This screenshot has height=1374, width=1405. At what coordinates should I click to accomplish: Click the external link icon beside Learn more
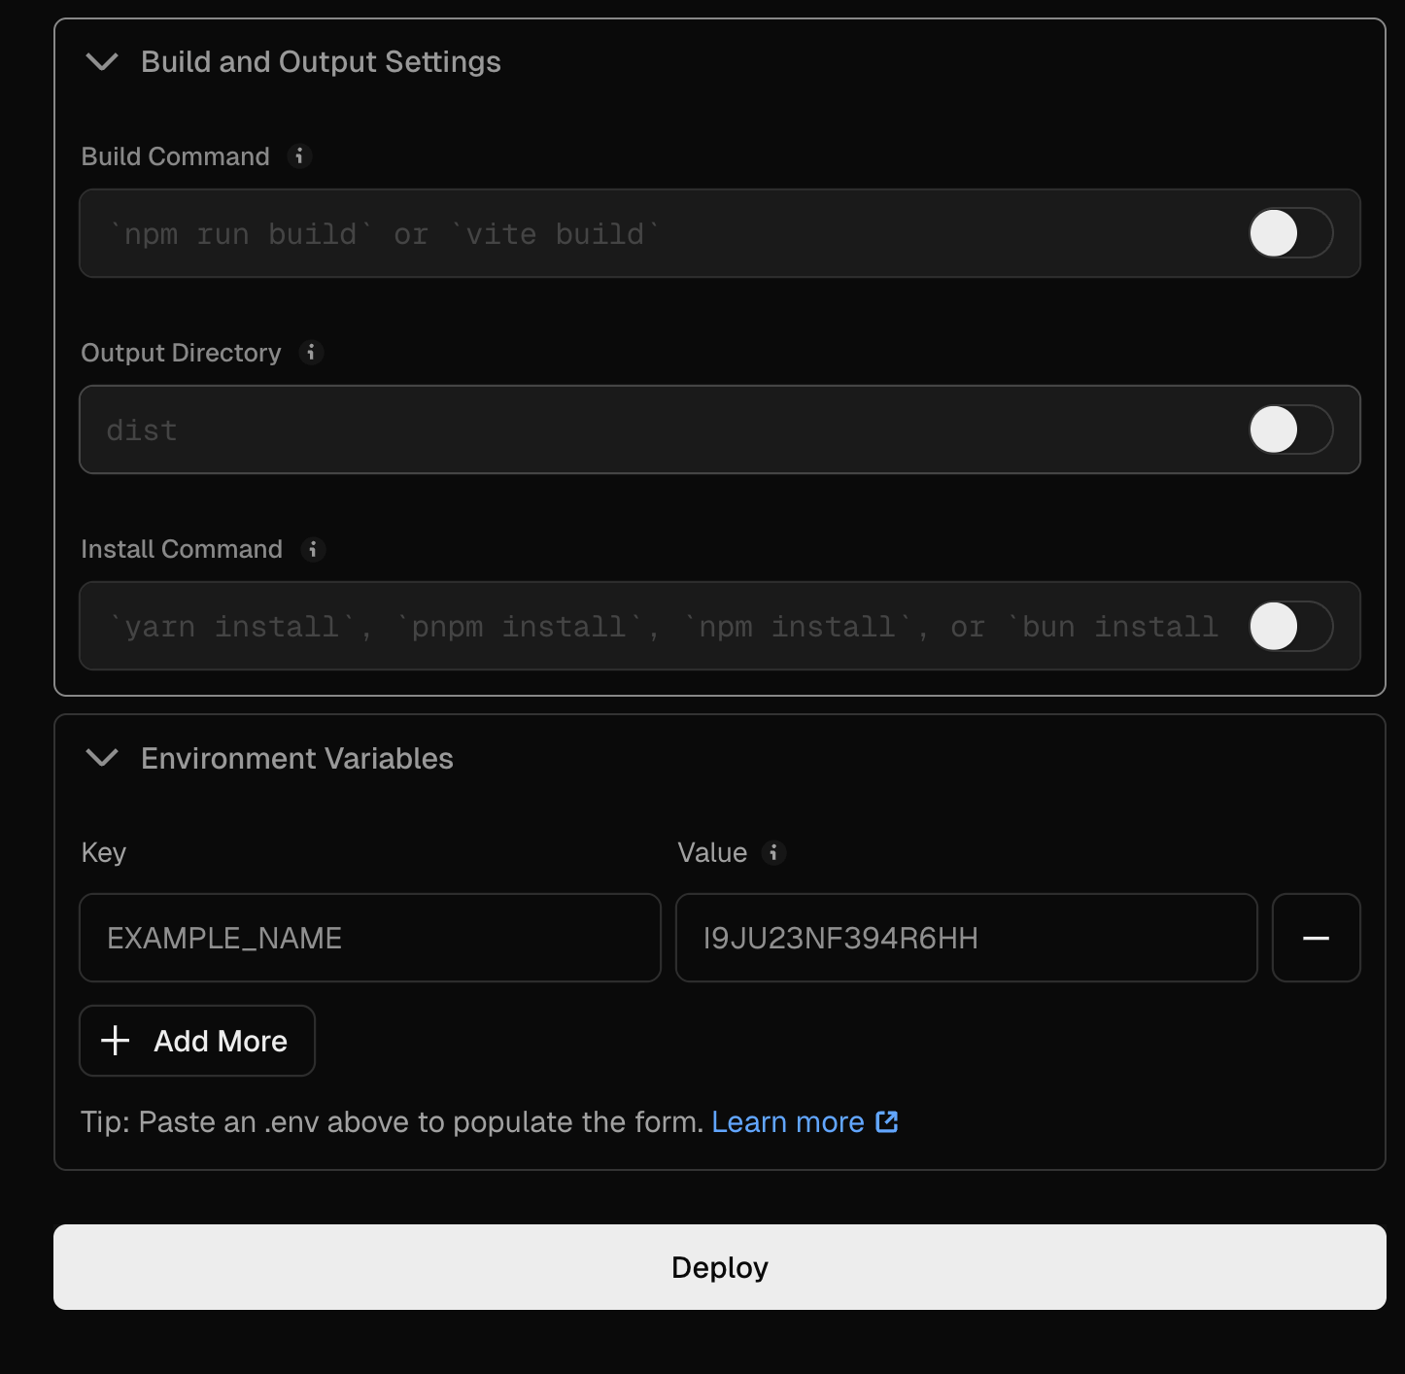click(x=887, y=1121)
